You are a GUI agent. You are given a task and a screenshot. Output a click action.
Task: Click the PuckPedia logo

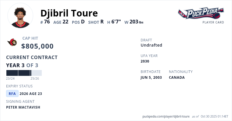coord(201,13)
